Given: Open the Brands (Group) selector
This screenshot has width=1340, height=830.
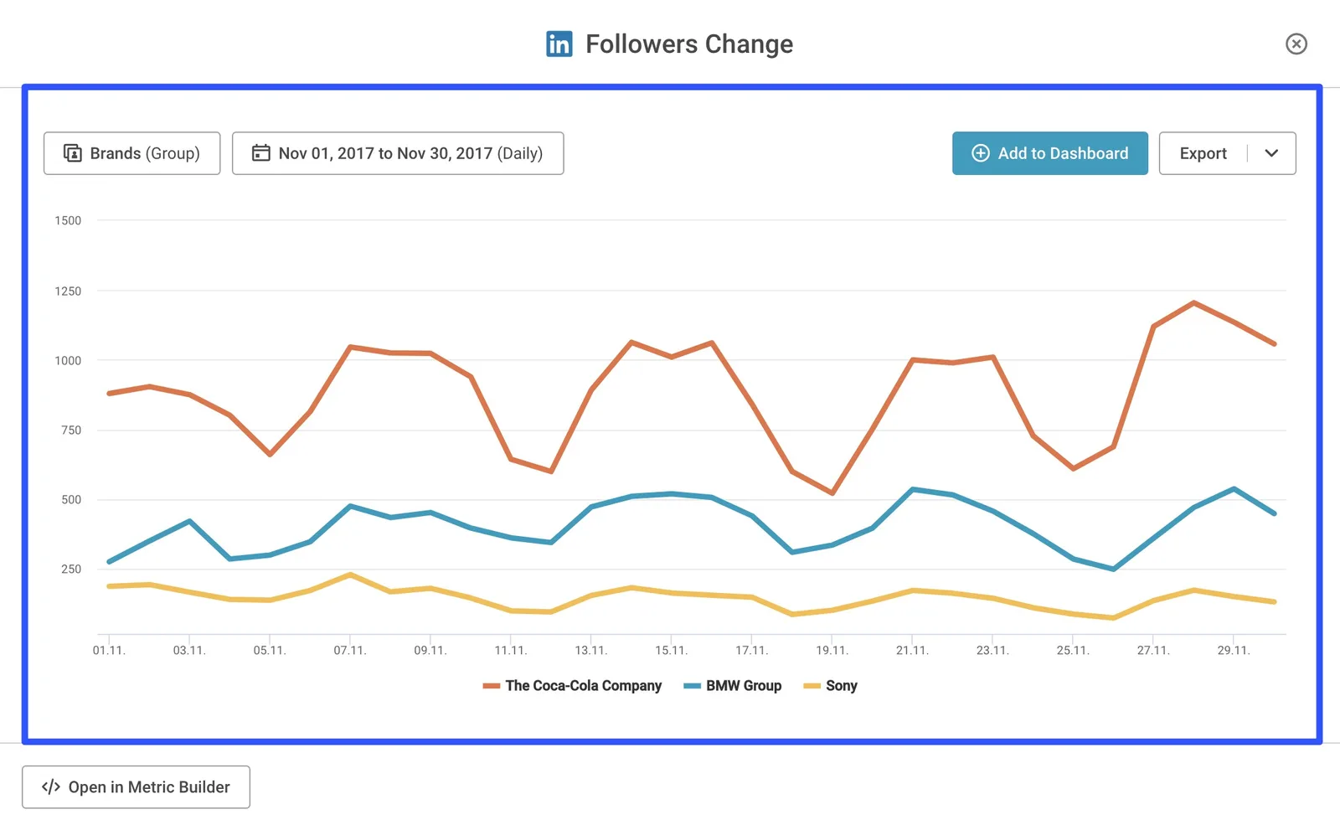Looking at the screenshot, I should (131, 152).
